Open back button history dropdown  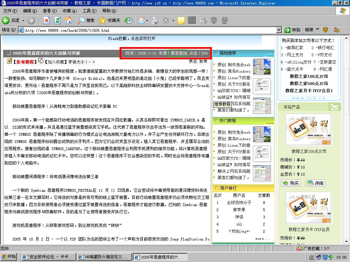pos(23,20)
